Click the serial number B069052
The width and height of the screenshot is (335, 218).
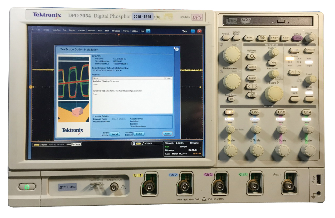point(118,61)
